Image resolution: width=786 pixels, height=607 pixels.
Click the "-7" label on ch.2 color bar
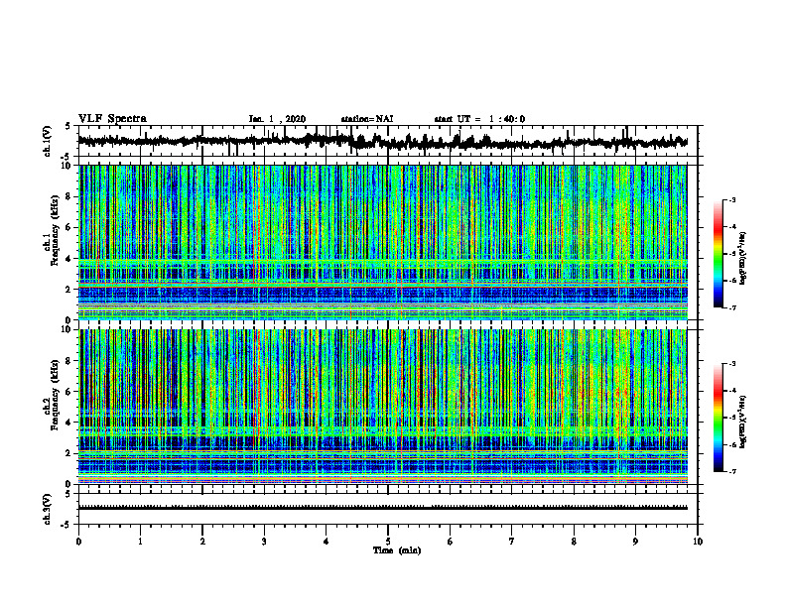pos(732,471)
